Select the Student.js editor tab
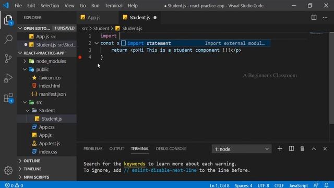 [x=140, y=18]
